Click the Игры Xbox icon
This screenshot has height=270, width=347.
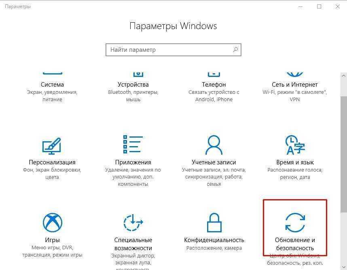click(53, 222)
